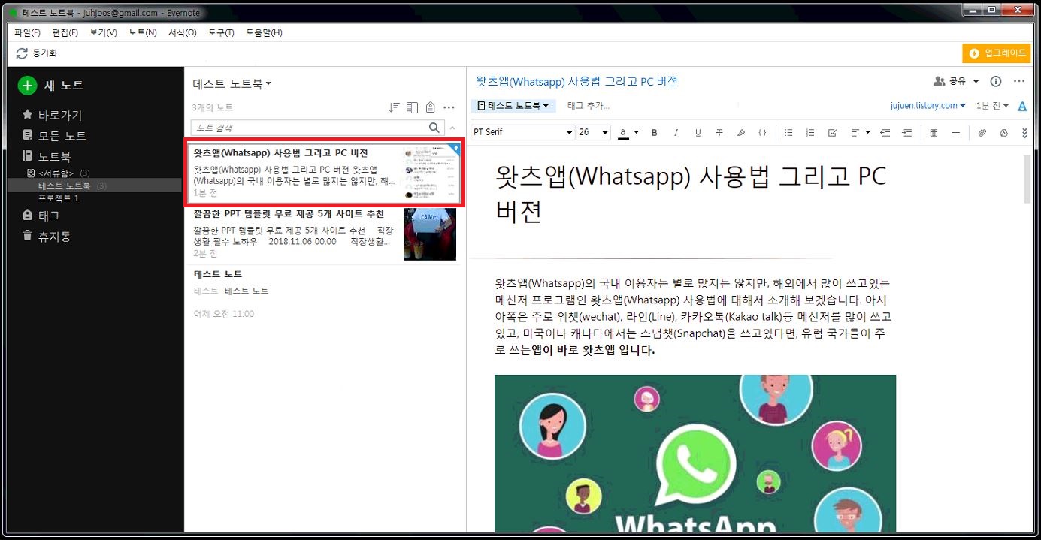Toggle underline formatting

698,133
